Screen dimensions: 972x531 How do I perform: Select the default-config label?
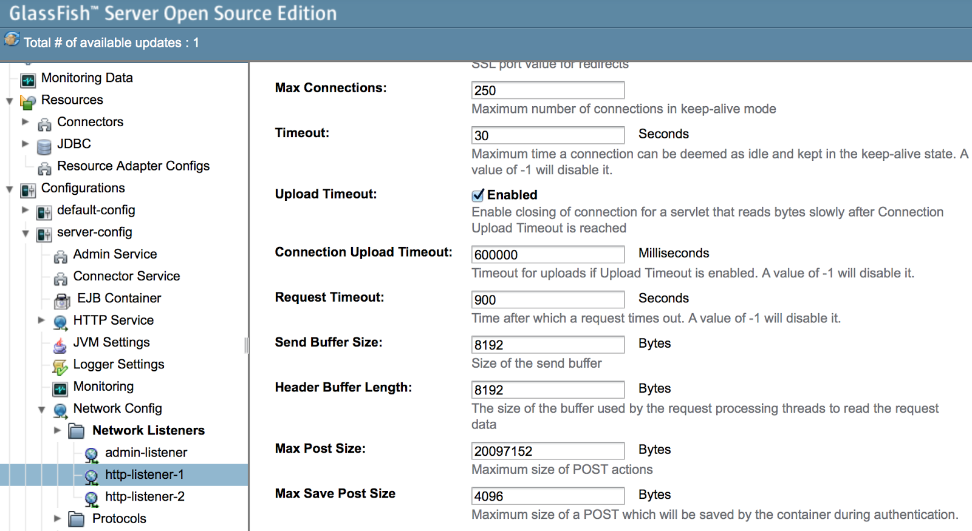click(96, 210)
